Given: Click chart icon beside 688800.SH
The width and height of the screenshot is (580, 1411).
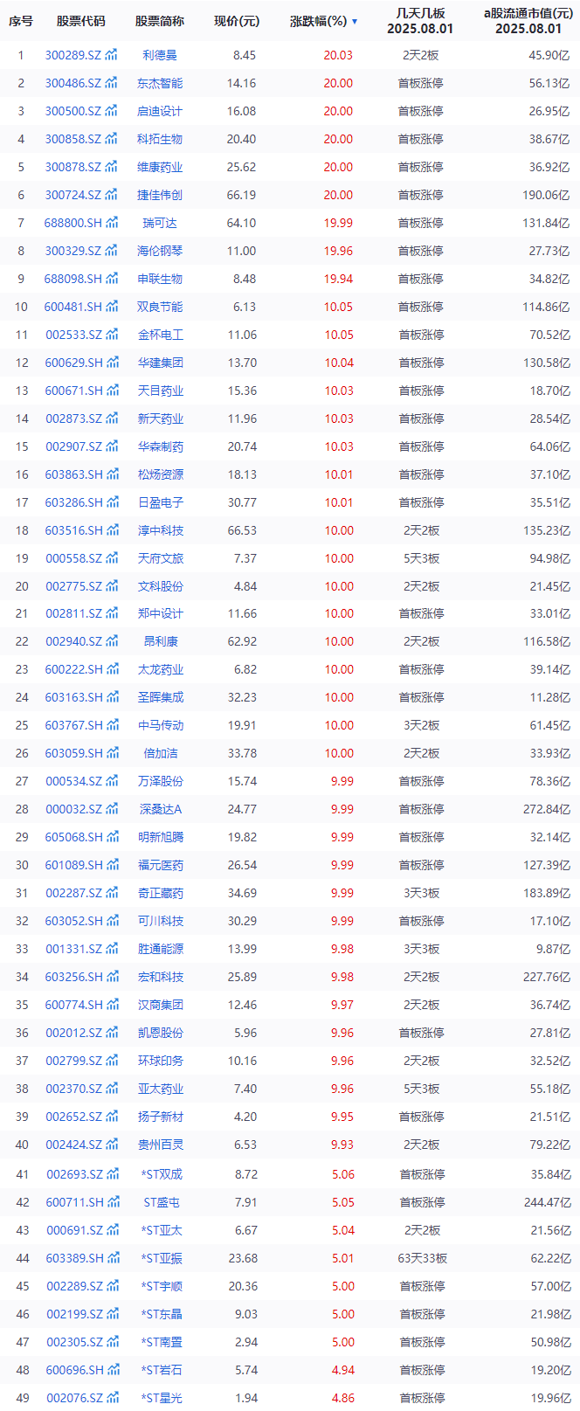Looking at the screenshot, I should (112, 223).
